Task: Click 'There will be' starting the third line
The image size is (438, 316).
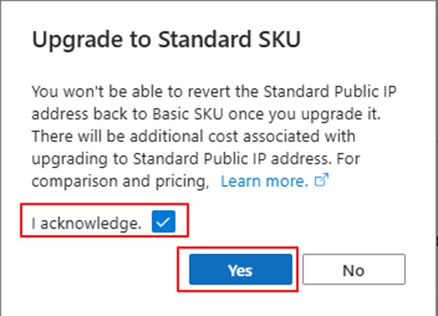Action: coord(63,136)
